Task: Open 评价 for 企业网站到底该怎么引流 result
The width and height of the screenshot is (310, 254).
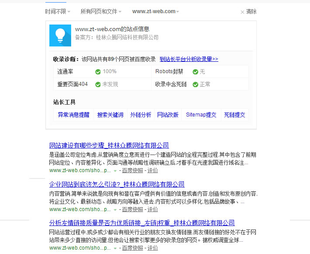Action: (x=153, y=209)
